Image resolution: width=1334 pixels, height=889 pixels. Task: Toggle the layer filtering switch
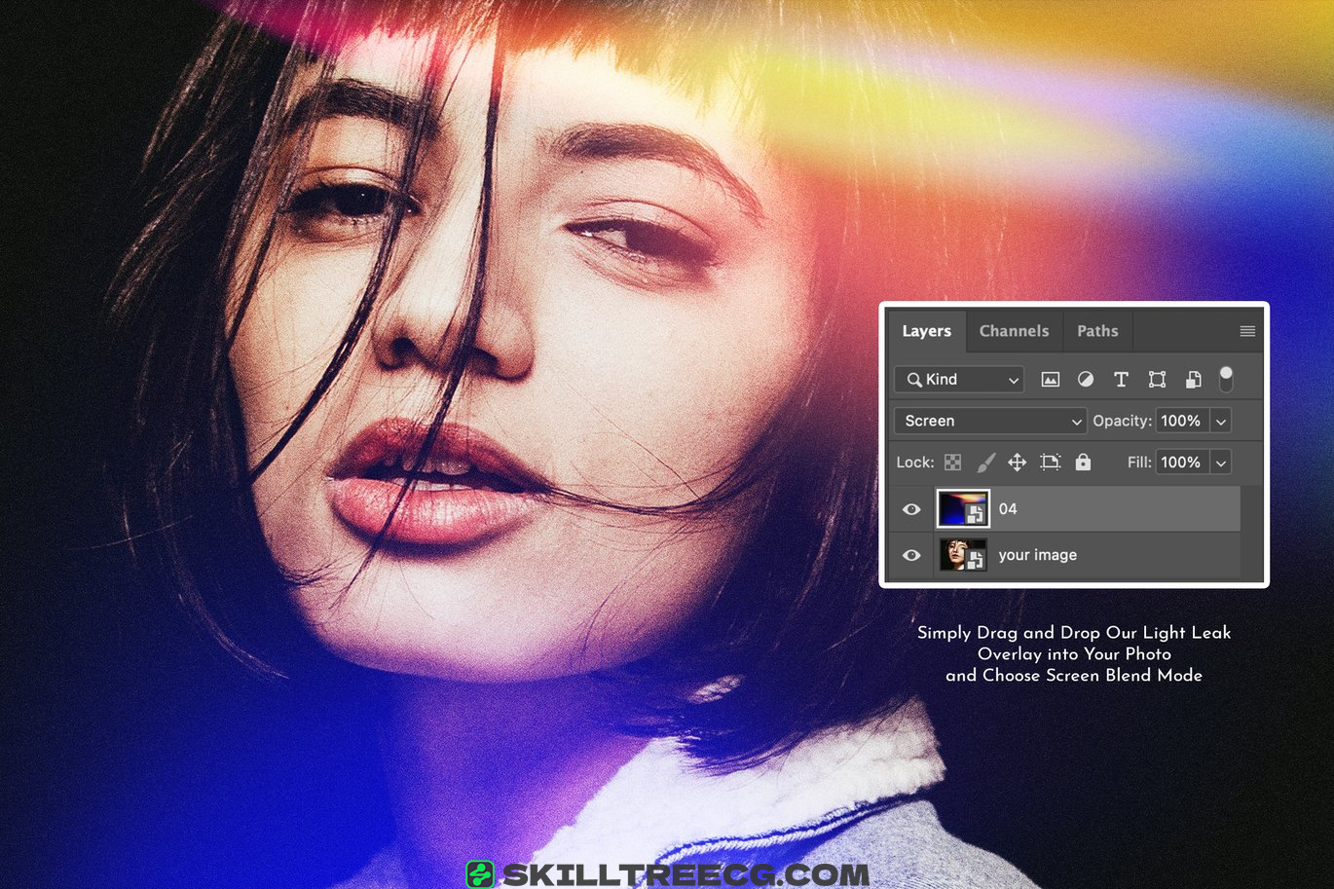coord(1226,379)
